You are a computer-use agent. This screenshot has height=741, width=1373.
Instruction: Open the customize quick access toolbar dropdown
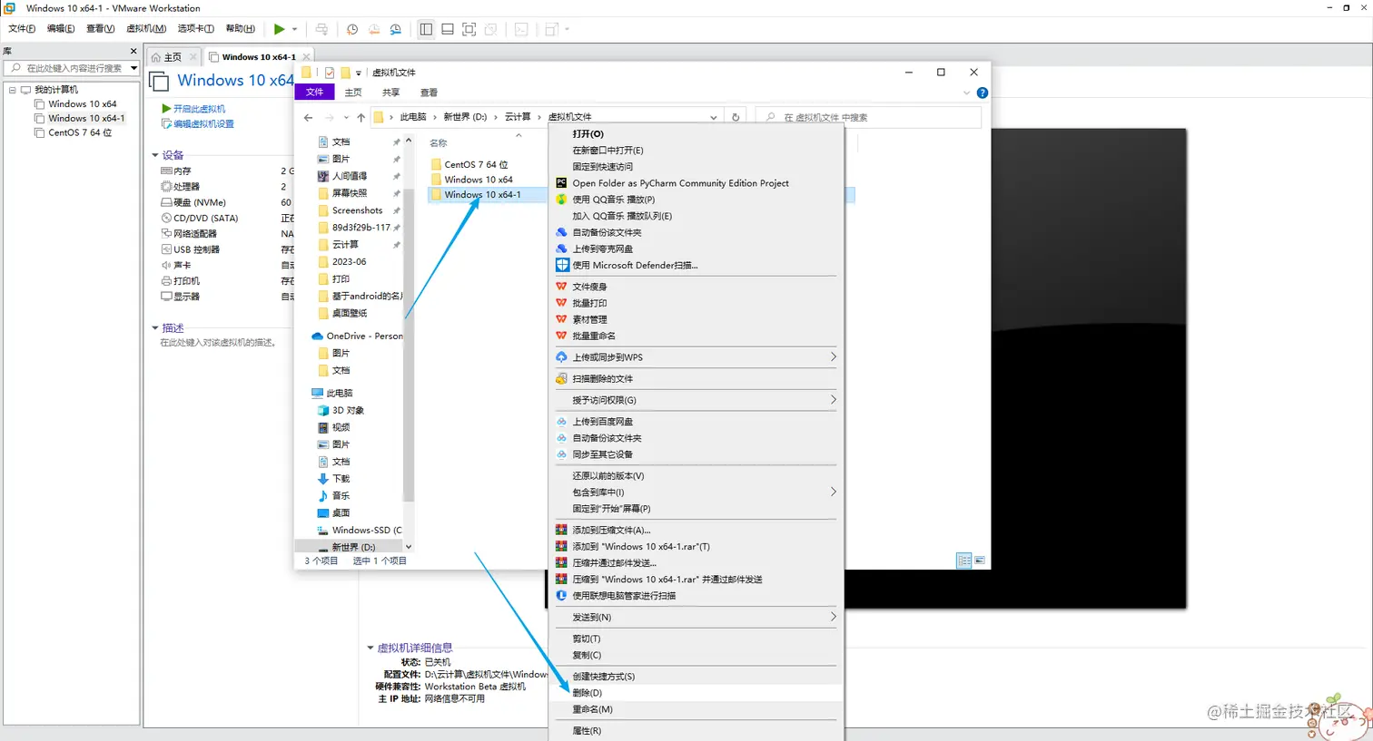click(359, 73)
